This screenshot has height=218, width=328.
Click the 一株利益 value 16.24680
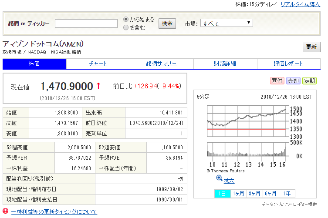click(x=81, y=168)
